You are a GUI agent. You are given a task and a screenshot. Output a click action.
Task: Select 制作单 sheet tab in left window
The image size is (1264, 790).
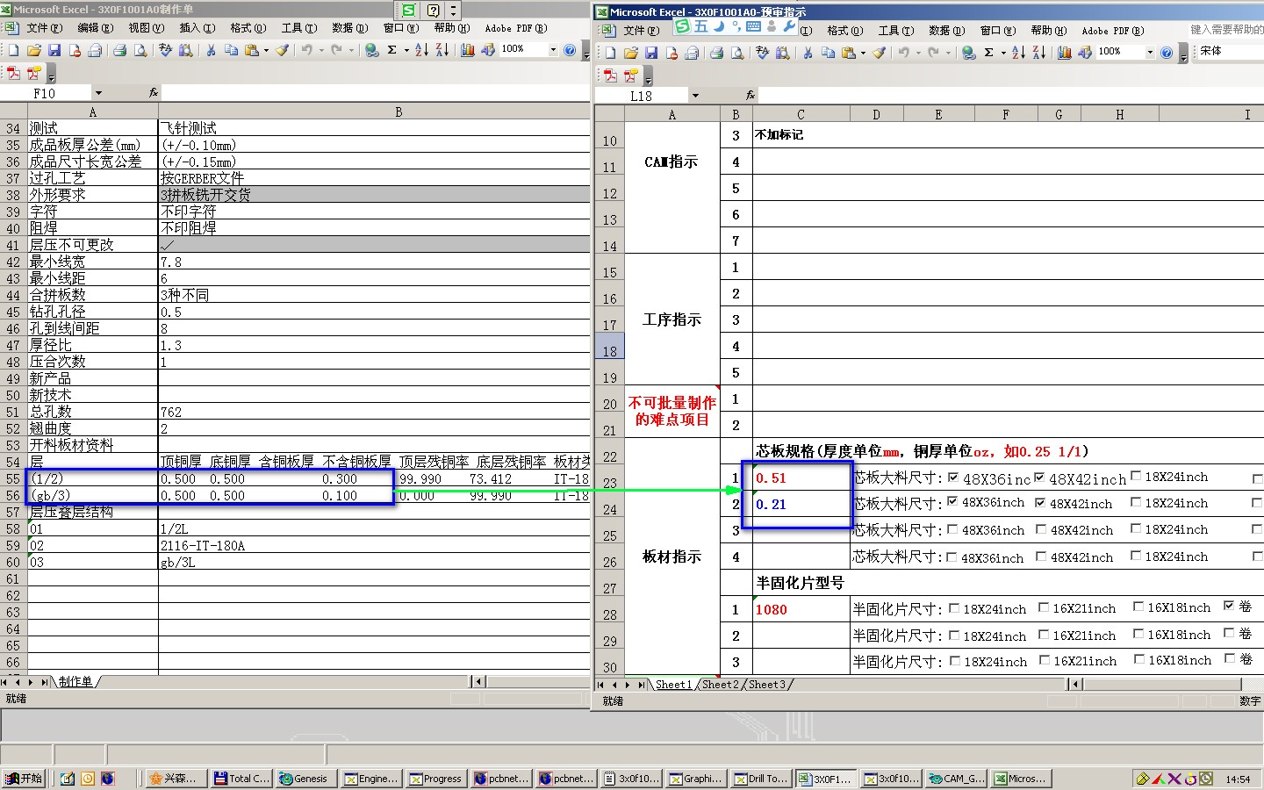75,682
